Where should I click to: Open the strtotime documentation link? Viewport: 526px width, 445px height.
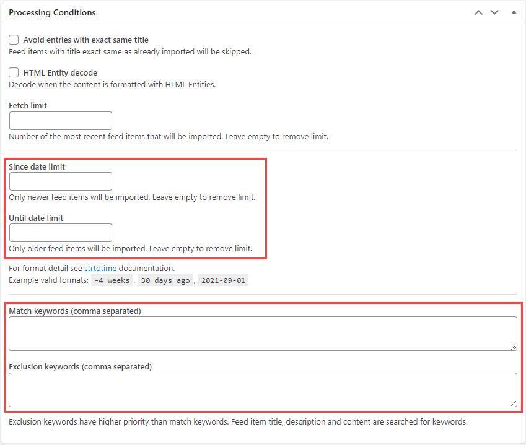100,269
